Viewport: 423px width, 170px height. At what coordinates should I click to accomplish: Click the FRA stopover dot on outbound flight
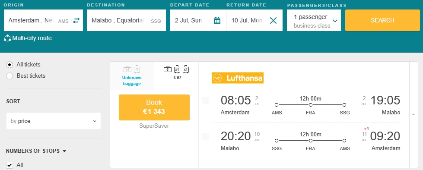click(311, 105)
